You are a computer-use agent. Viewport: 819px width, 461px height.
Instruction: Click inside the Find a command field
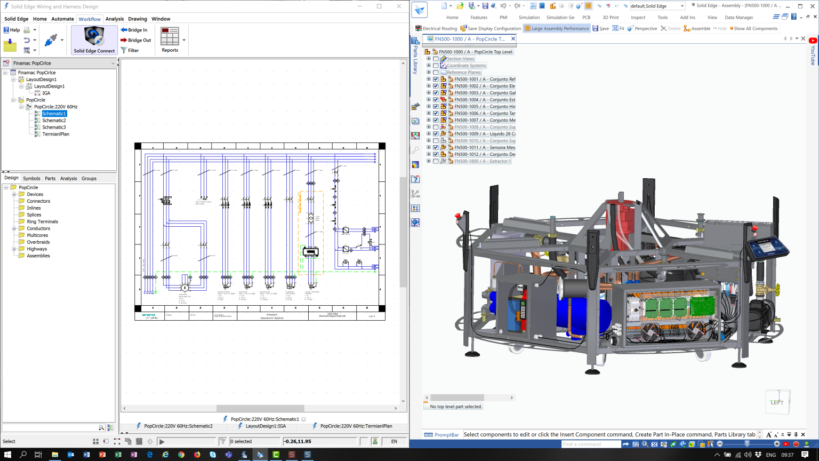[591, 443]
